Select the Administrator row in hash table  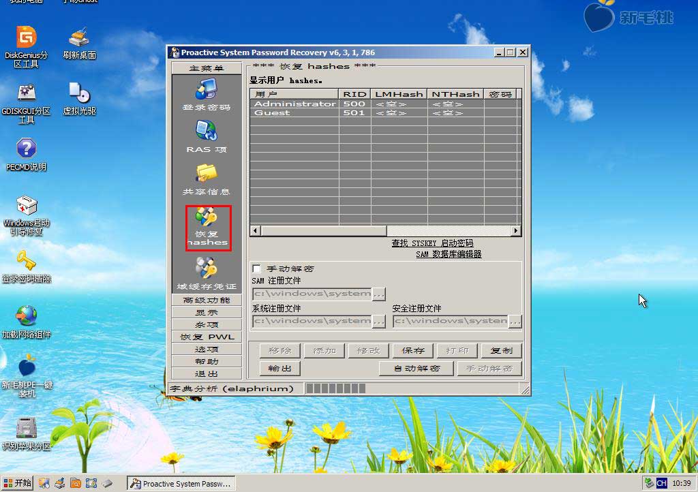[385, 104]
